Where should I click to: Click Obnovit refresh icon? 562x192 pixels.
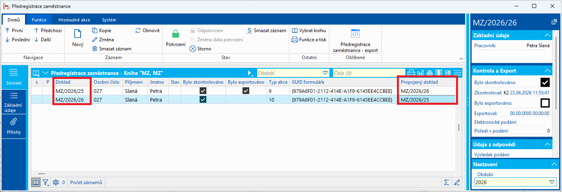pyautogui.click(x=138, y=31)
